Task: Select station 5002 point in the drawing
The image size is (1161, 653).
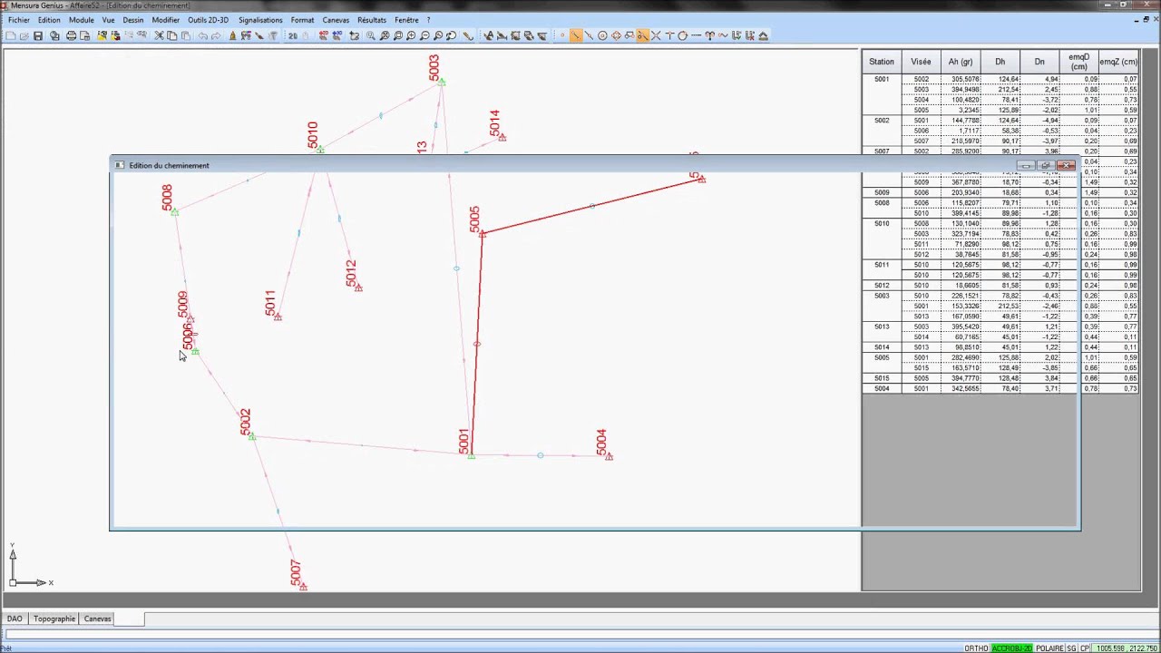Action: [x=251, y=437]
